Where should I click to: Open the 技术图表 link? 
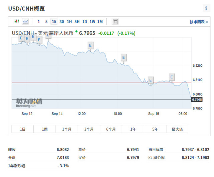pos(199,22)
